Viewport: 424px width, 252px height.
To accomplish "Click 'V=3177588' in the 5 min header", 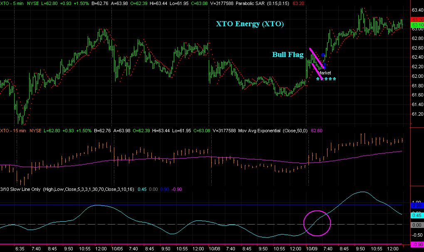I will 222,3.
